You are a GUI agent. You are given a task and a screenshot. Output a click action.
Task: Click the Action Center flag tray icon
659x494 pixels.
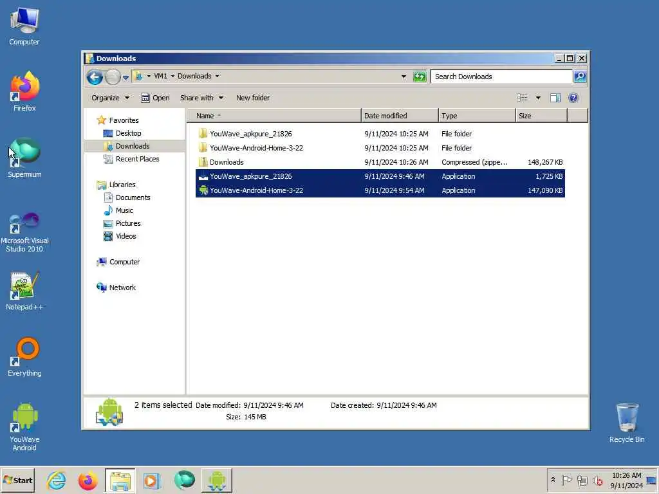pyautogui.click(x=566, y=480)
